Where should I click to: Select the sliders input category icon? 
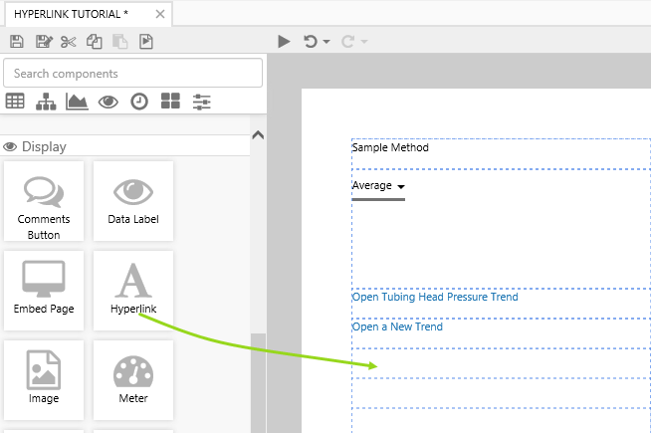click(201, 101)
